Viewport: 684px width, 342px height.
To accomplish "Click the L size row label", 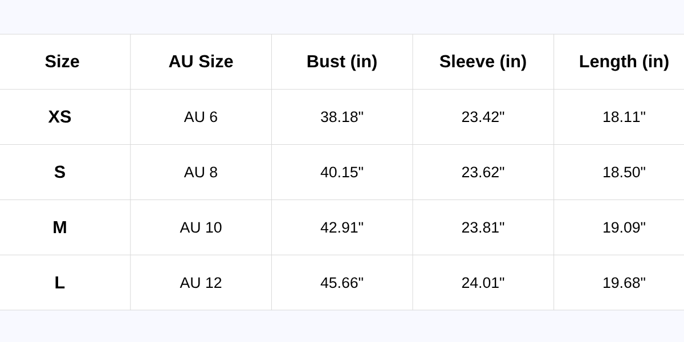I will [x=60, y=283].
